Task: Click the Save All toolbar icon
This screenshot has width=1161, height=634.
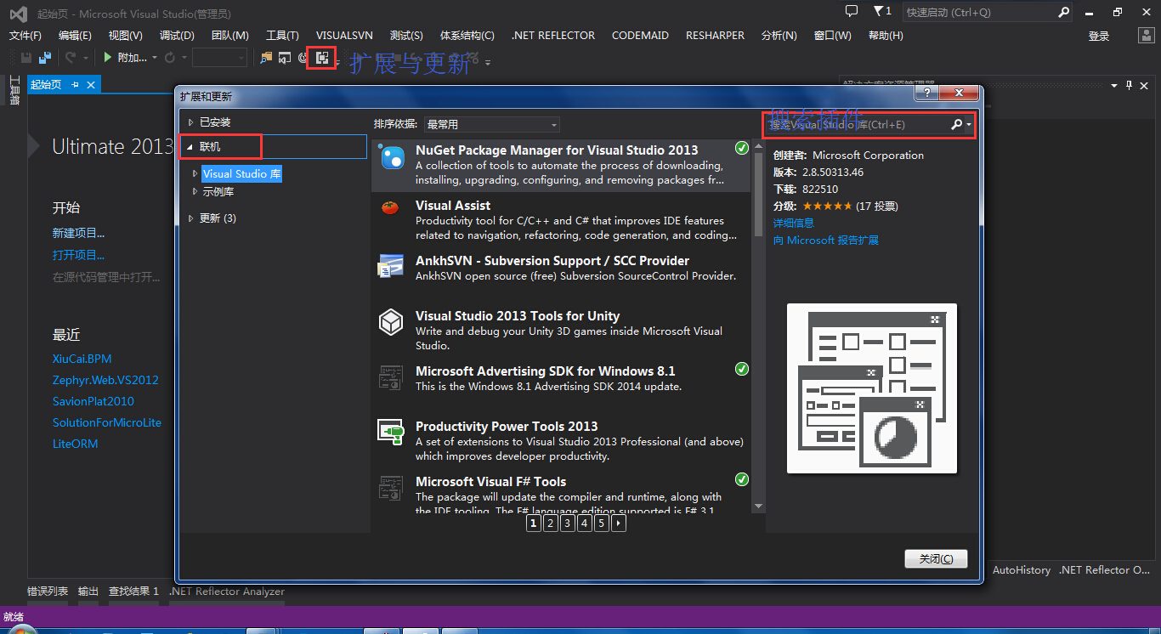Action: (45, 58)
